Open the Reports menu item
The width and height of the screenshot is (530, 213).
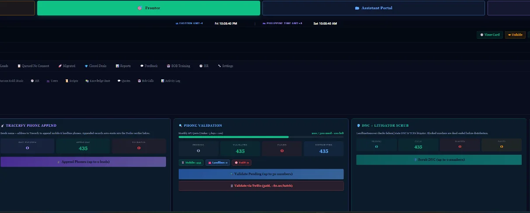point(123,66)
